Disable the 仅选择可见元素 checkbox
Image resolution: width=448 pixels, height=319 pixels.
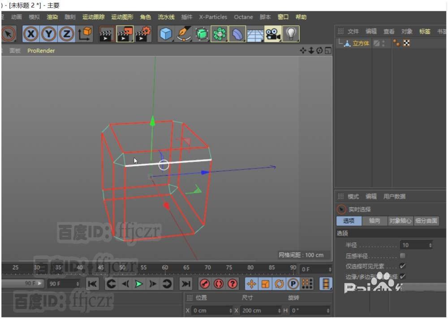(402, 266)
